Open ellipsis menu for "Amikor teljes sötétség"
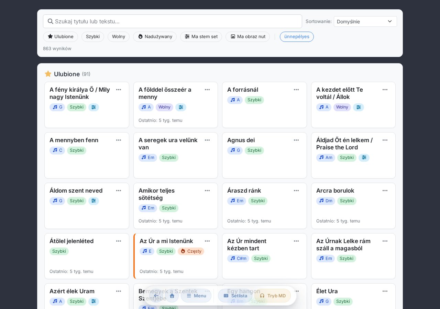Viewport: 440px width, 309px height. click(x=207, y=191)
